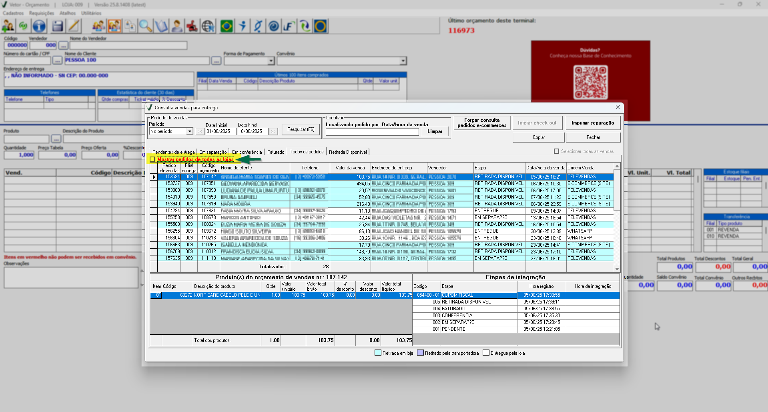Click the globe with shopping cart icon

coord(208,26)
